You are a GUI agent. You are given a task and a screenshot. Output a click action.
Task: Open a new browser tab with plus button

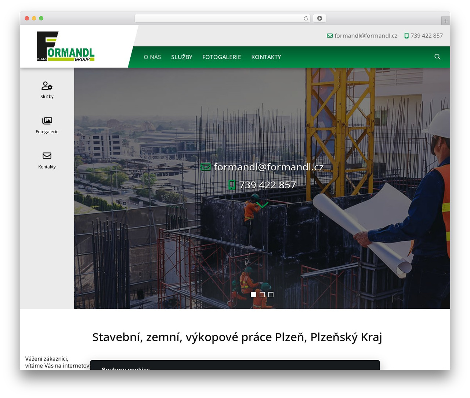(x=445, y=21)
